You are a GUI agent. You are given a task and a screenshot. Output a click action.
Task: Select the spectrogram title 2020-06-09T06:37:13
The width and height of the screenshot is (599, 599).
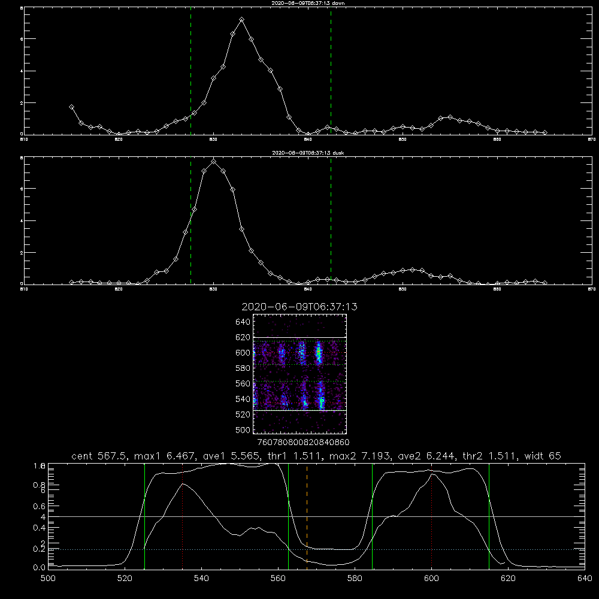point(299,307)
